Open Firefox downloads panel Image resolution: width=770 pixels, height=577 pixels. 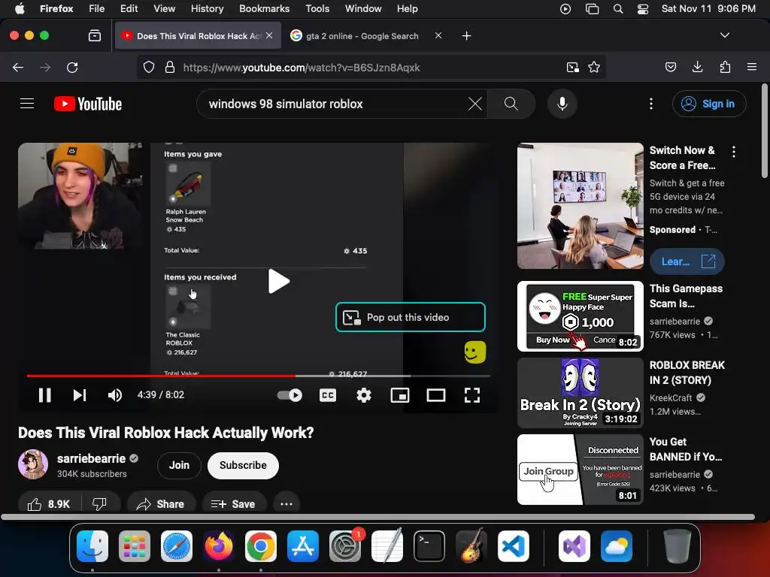697,67
